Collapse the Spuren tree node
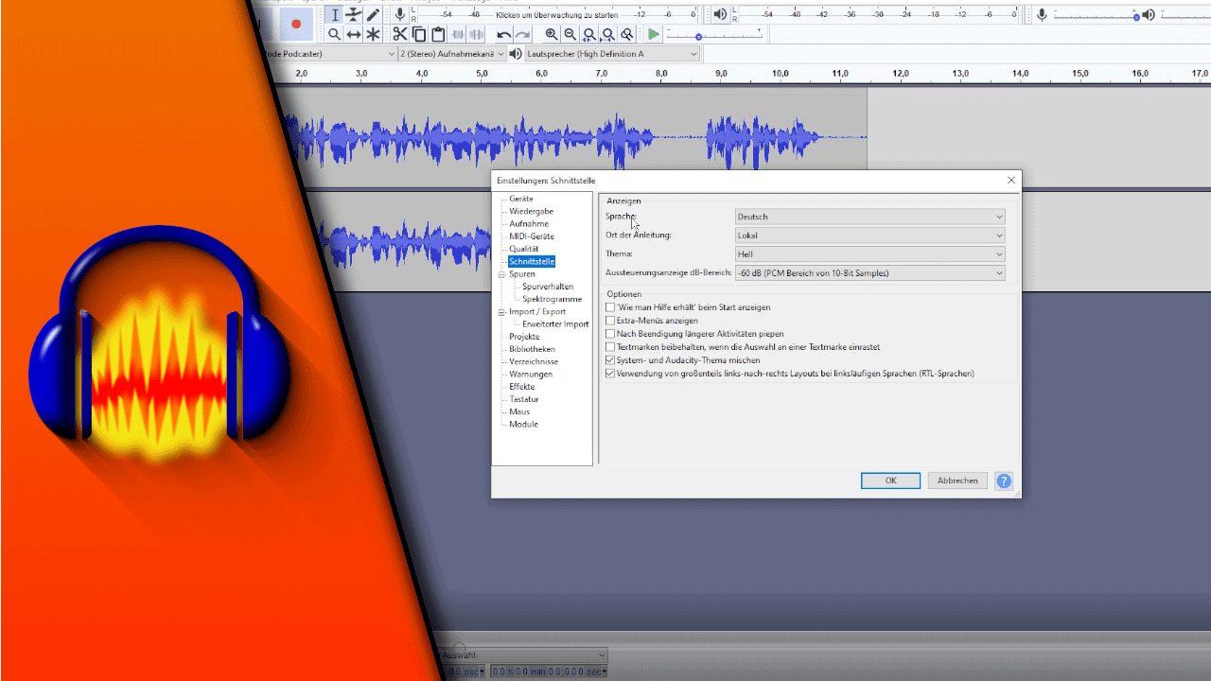This screenshot has height=681, width=1211. click(x=502, y=274)
